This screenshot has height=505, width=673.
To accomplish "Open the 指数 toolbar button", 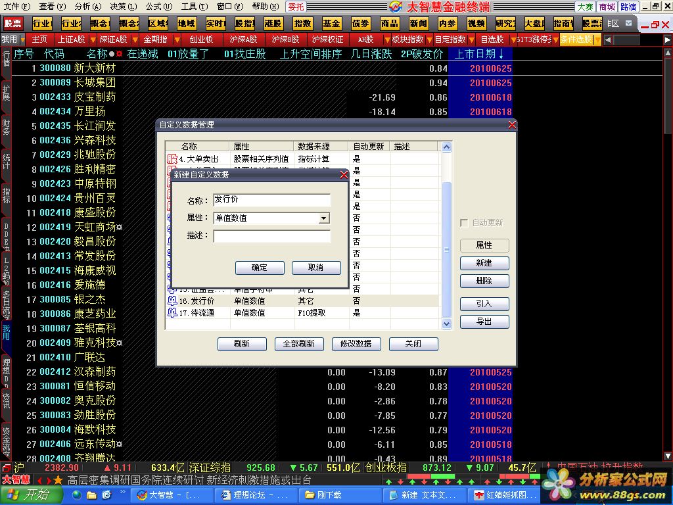I will click(x=302, y=24).
